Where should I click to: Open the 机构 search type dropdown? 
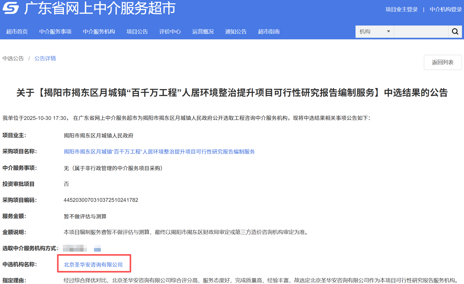374,31
